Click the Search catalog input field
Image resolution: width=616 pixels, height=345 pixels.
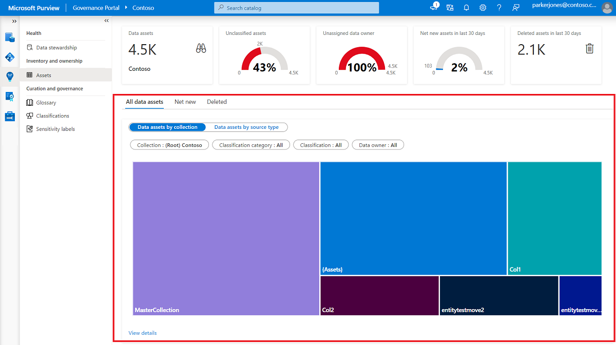click(x=297, y=8)
